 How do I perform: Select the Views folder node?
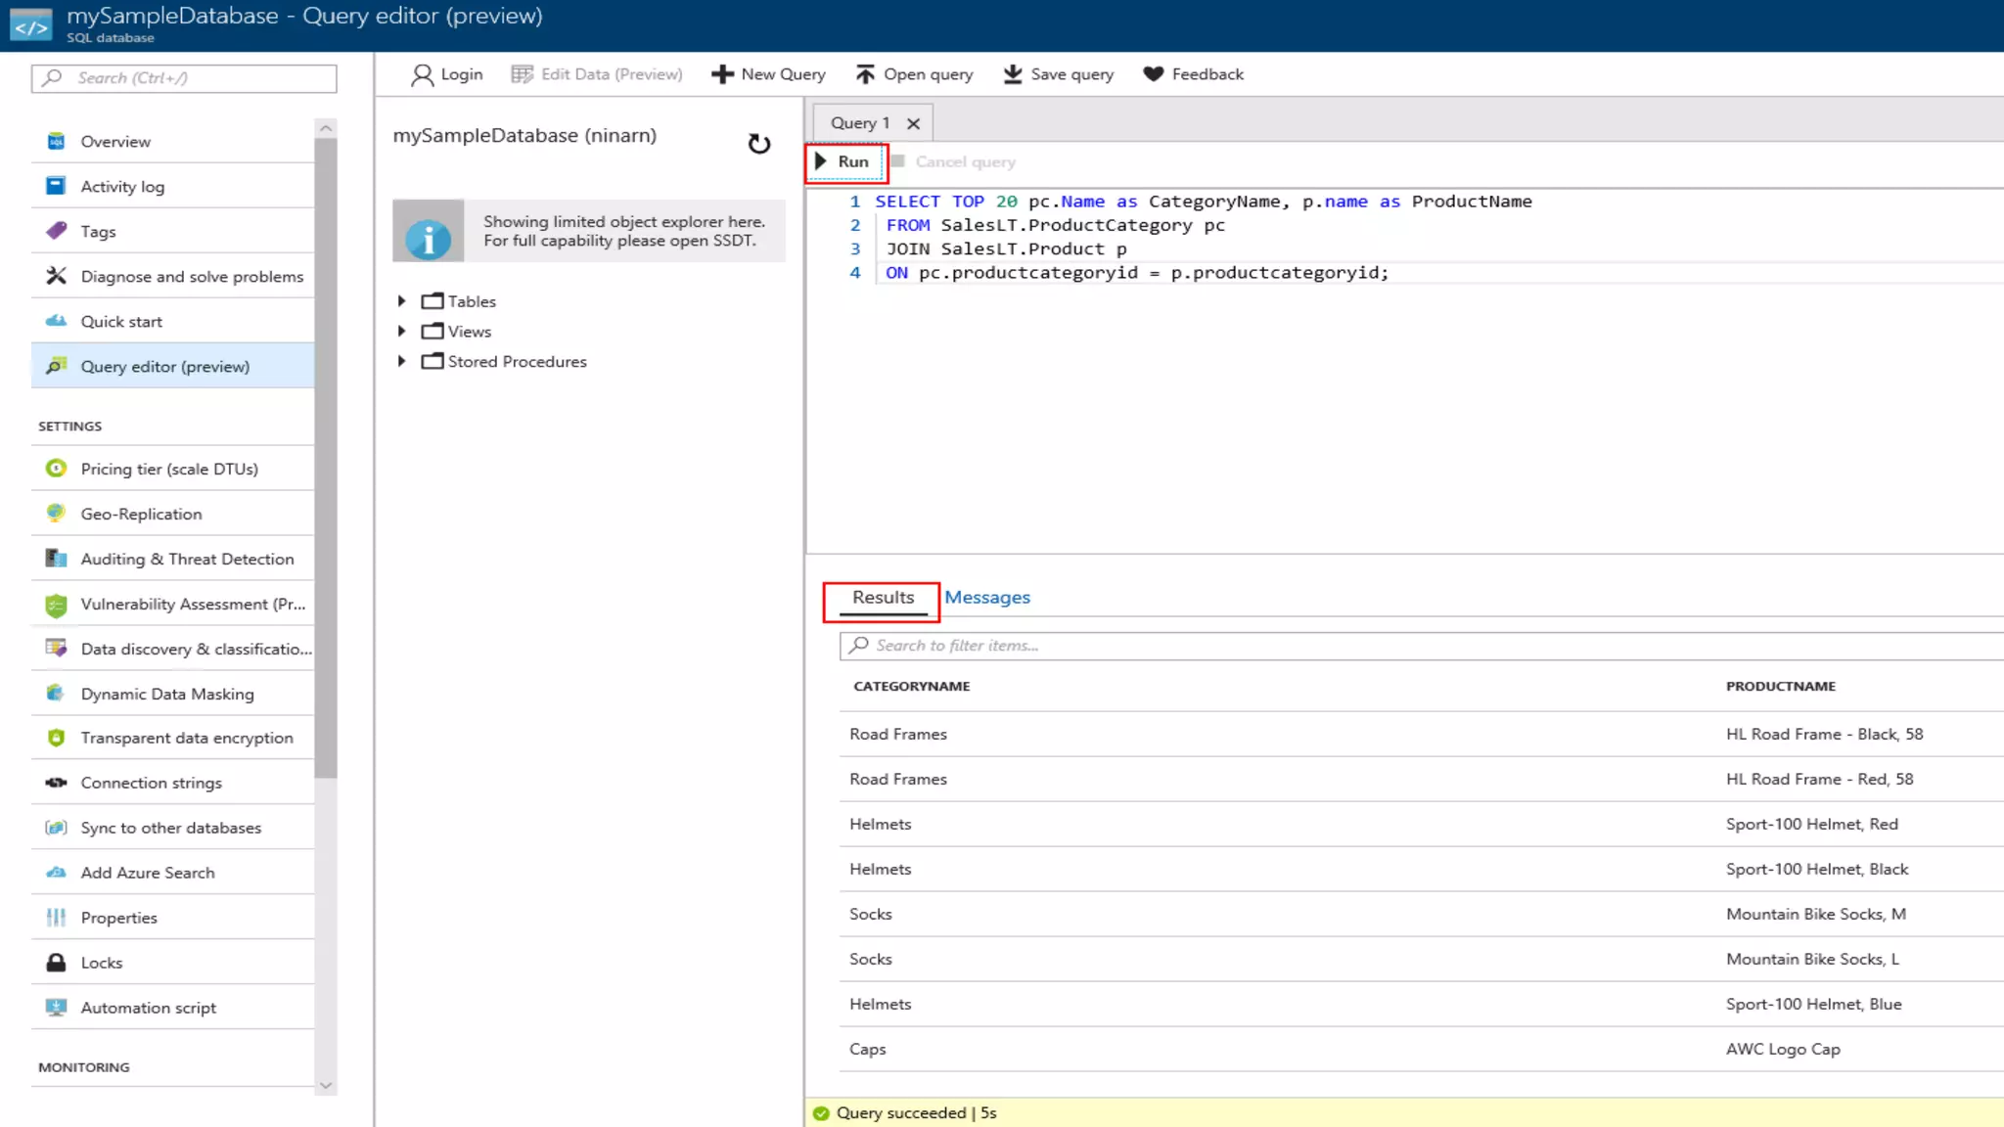456,332
